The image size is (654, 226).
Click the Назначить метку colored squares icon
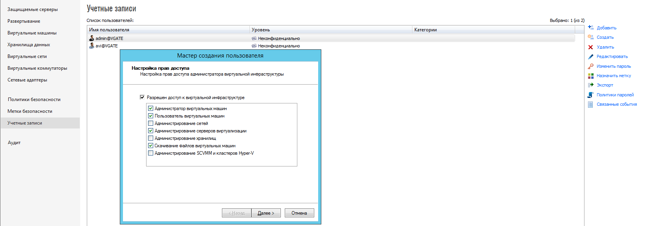(590, 76)
